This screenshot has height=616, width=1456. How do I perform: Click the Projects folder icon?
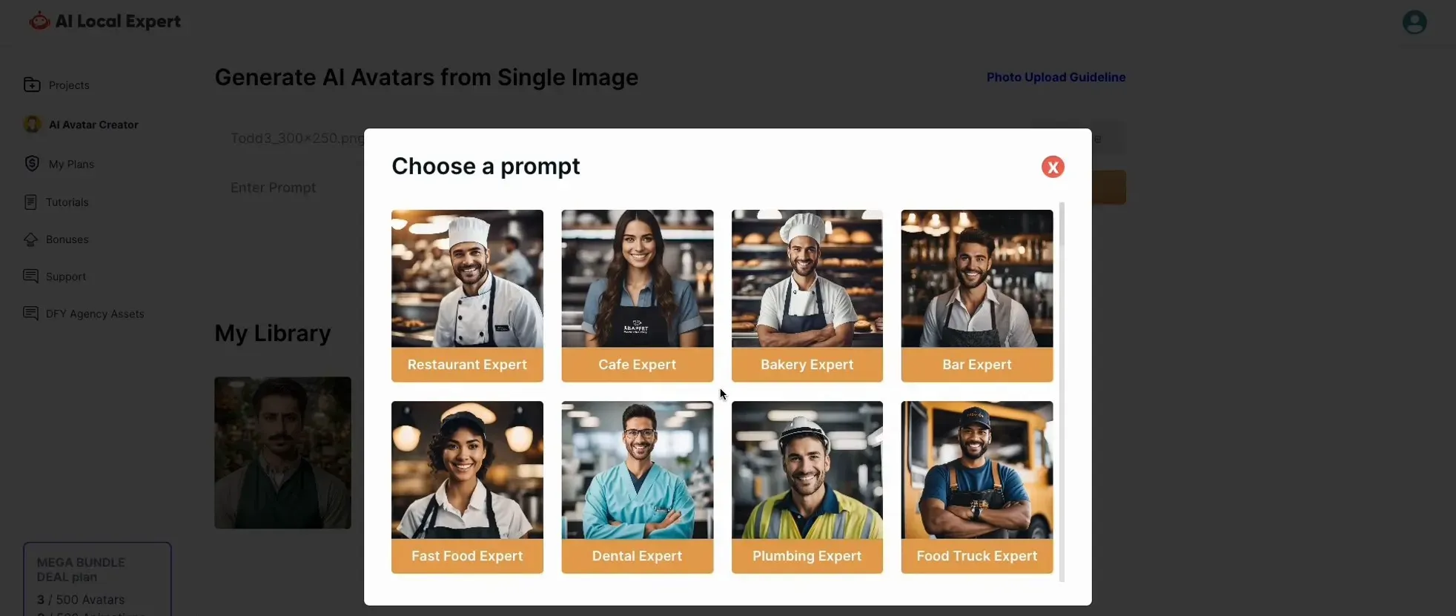[32, 85]
